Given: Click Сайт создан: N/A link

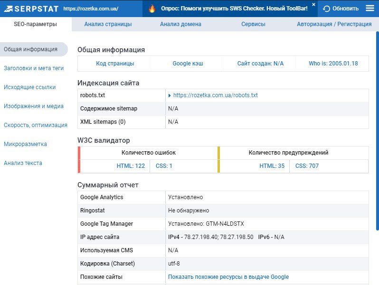Looking at the screenshot, I should coord(260,64).
